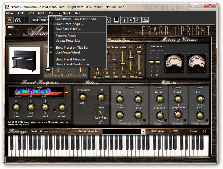This screenshot has width=223, height=169.
Task: Select Load Preset/Bank menu entry
Action: (77, 19)
